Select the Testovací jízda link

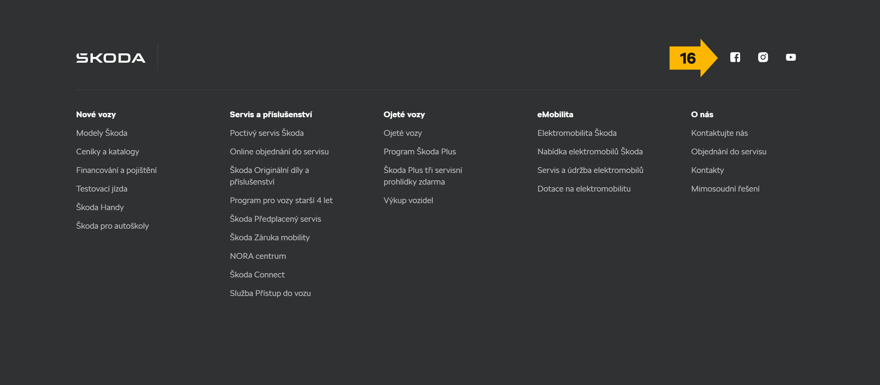click(102, 189)
